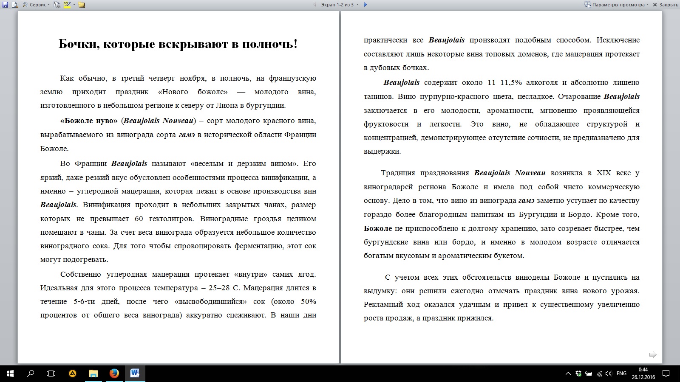The height and width of the screenshot is (382, 680).
Task: Click heading 'Бочки, которые вскрывают в полночь!'
Action: pos(178,44)
